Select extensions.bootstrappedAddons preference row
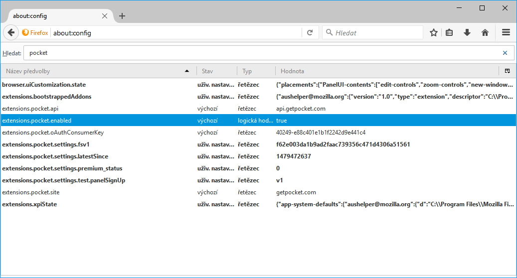Image resolution: width=517 pixels, height=278 pixels. click(258, 97)
